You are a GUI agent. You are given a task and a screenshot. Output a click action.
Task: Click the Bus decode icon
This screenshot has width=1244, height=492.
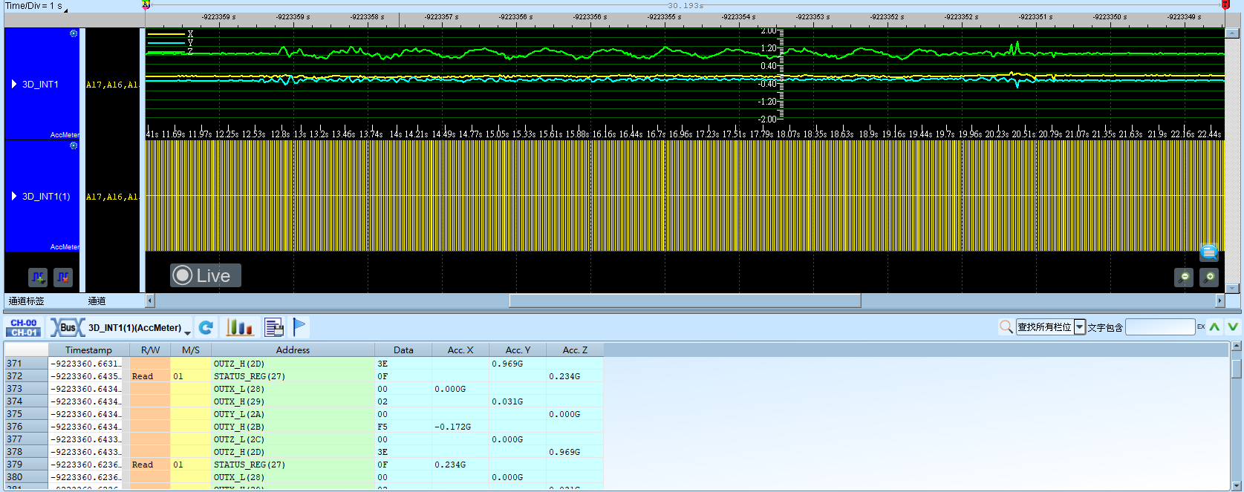(x=67, y=327)
